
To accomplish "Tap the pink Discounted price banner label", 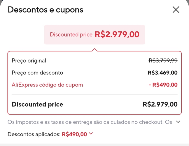I will coord(71,34).
